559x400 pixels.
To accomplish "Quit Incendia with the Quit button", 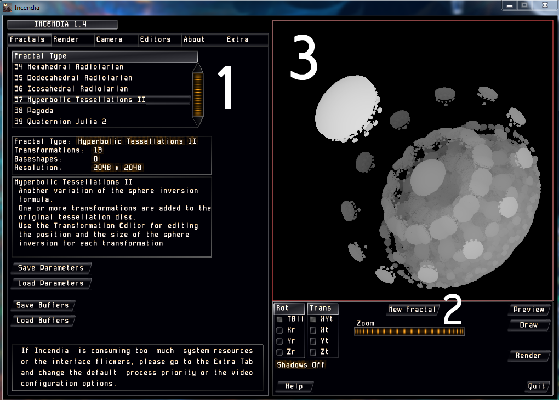I will (x=537, y=386).
